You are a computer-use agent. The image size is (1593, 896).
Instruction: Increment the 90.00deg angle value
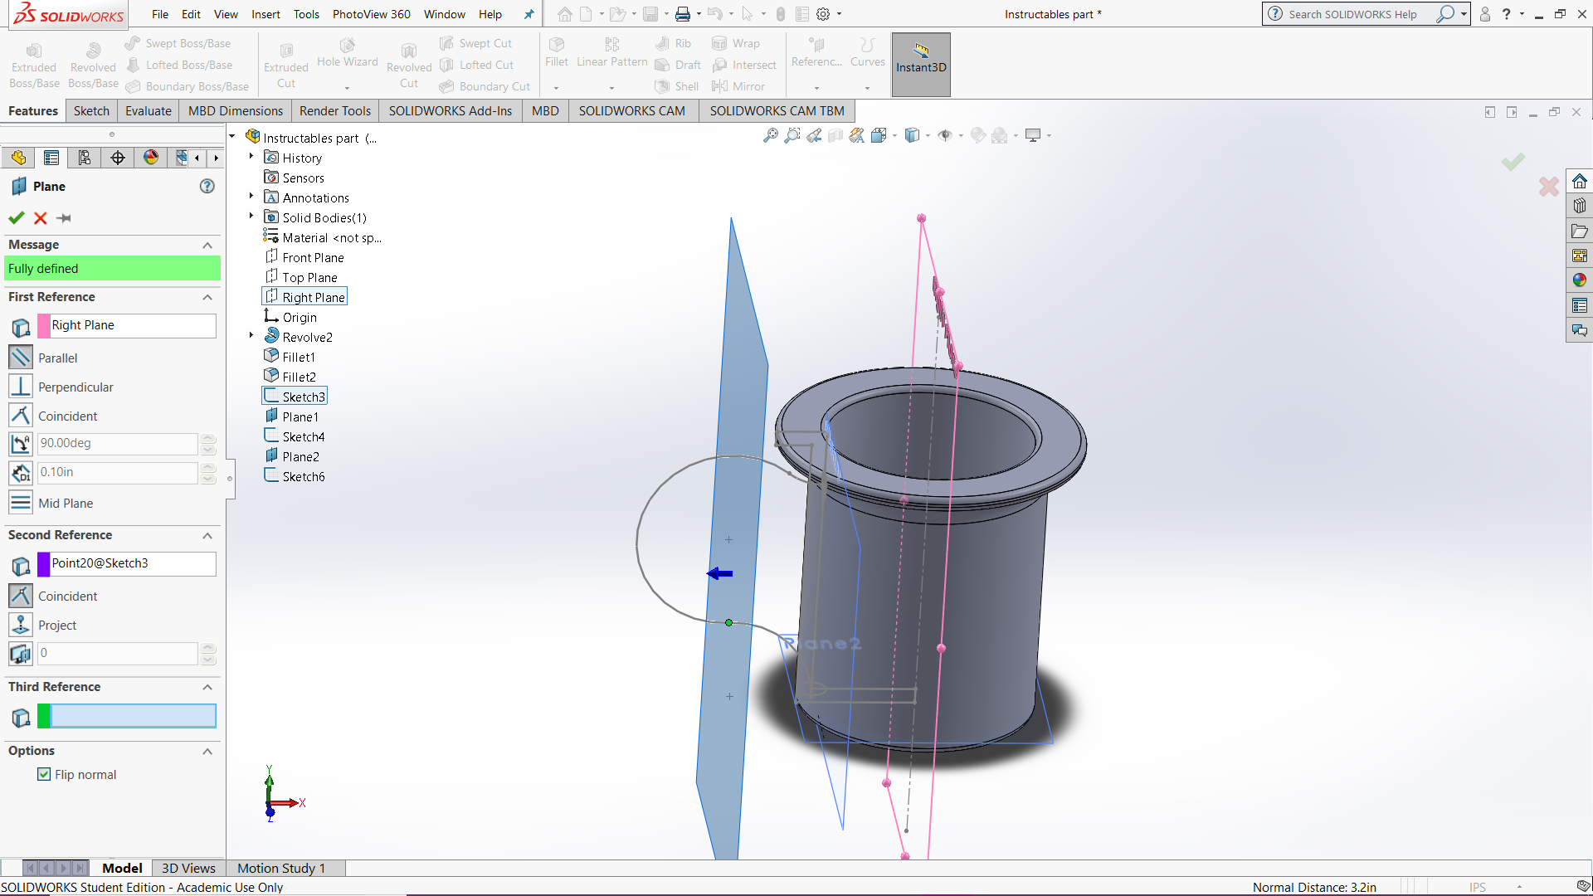208,438
